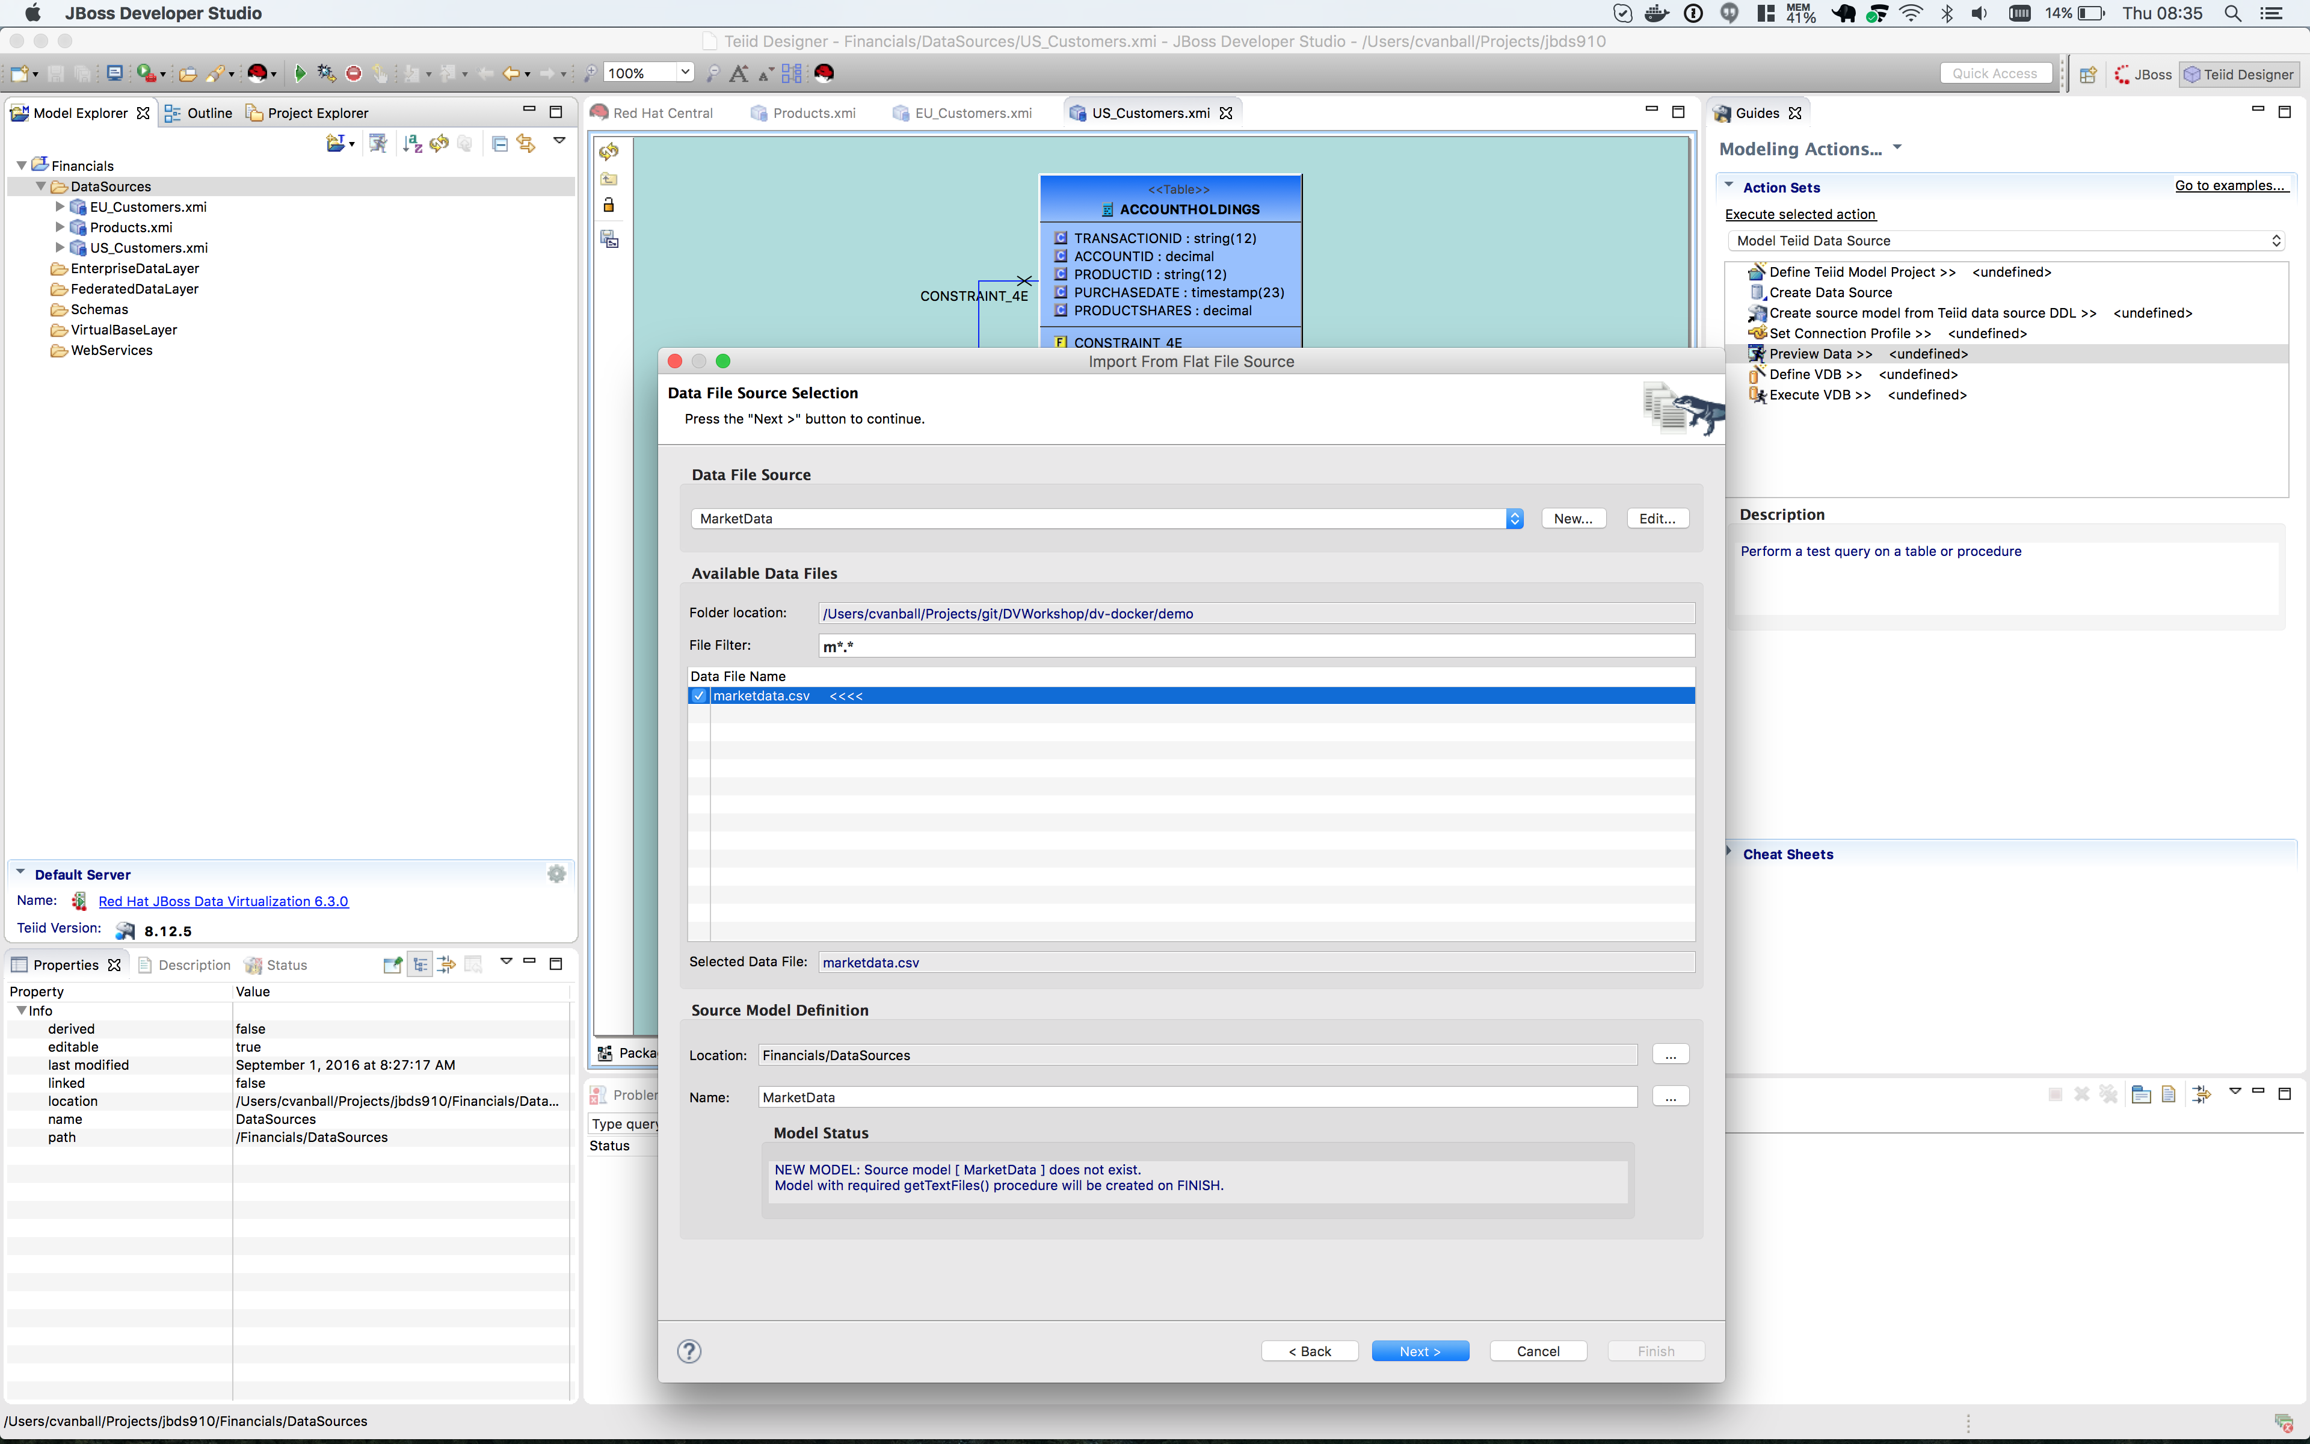Enable Link with Editor in Model Explorer
Screen dimensions: 2310x1444
point(526,143)
